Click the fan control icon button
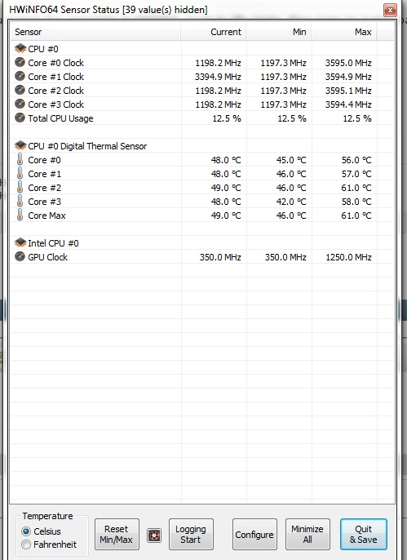This screenshot has height=560, width=407. tap(154, 536)
